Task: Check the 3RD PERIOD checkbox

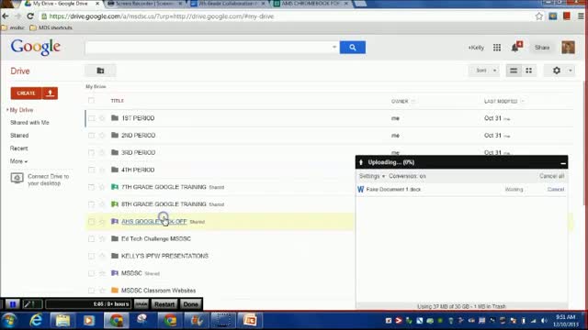Action: click(92, 153)
